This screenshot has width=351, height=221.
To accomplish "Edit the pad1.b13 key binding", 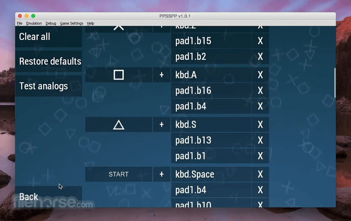I will click(x=211, y=140).
